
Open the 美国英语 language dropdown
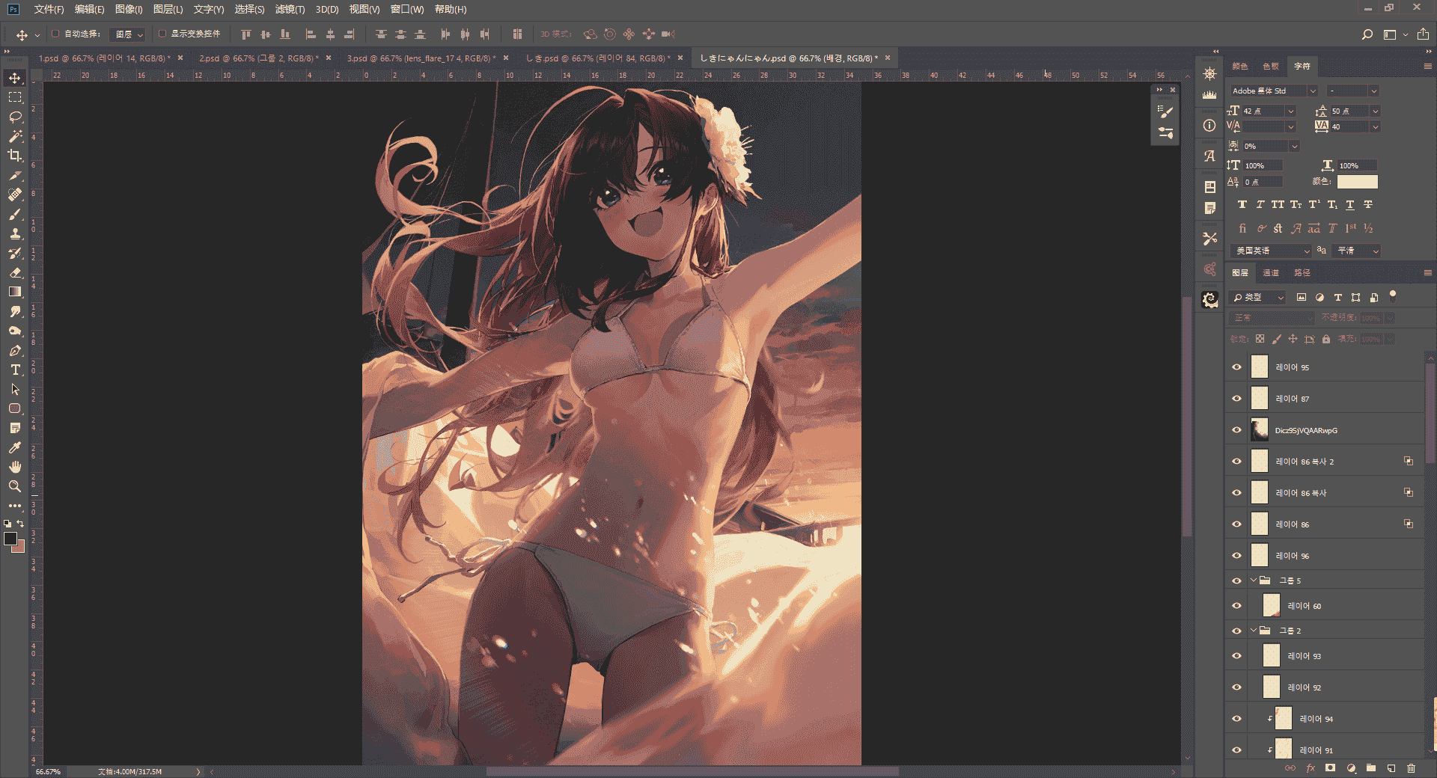coord(1272,251)
